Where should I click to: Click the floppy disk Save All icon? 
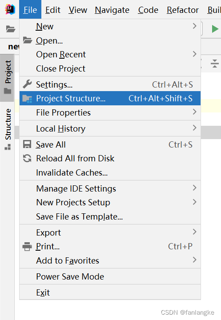click(x=27, y=144)
